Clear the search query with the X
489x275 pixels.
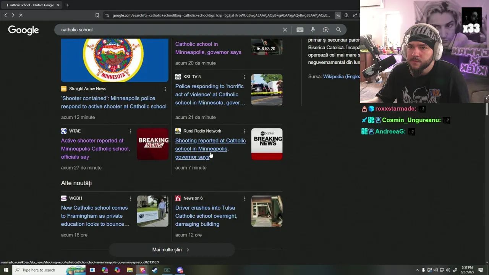tap(285, 30)
